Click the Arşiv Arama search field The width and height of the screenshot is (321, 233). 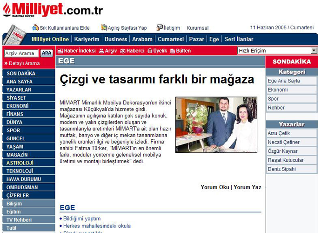(21, 53)
